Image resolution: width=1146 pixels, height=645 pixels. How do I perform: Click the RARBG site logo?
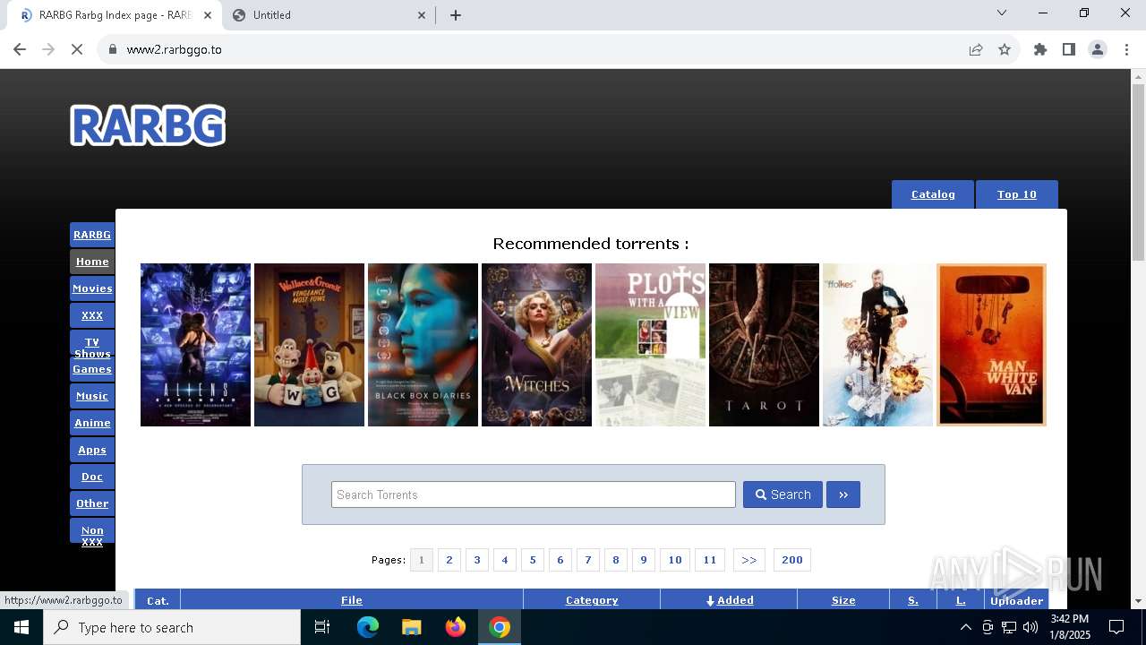click(x=148, y=125)
